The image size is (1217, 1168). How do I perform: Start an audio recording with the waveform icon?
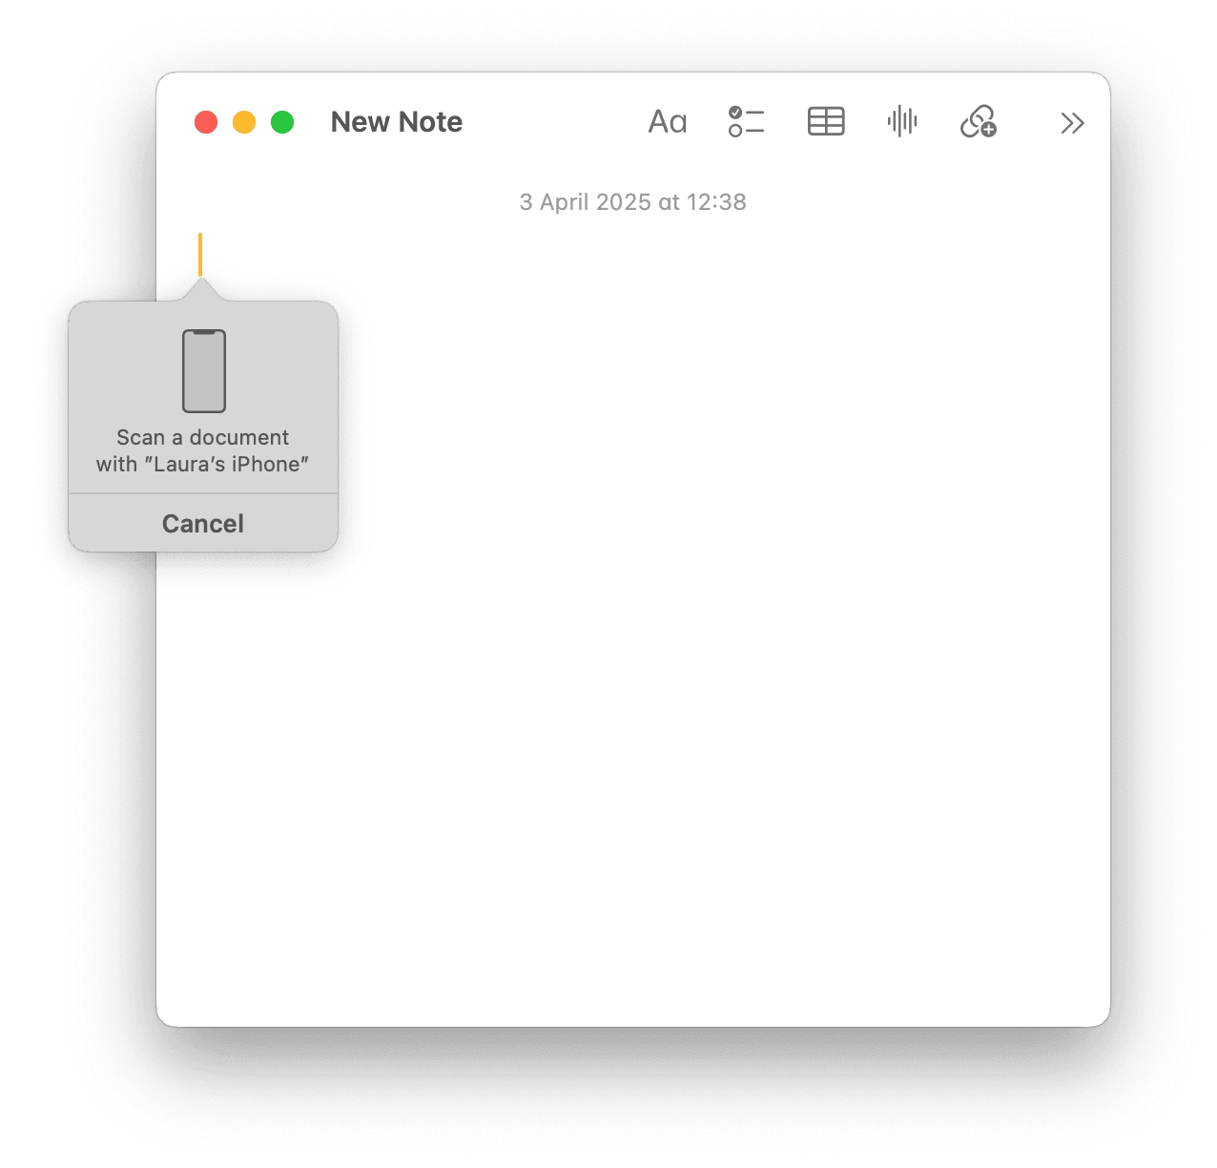point(901,122)
